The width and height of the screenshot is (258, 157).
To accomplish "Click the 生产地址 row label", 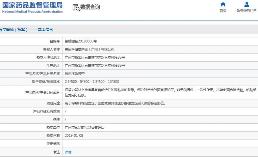I will 53,66.
